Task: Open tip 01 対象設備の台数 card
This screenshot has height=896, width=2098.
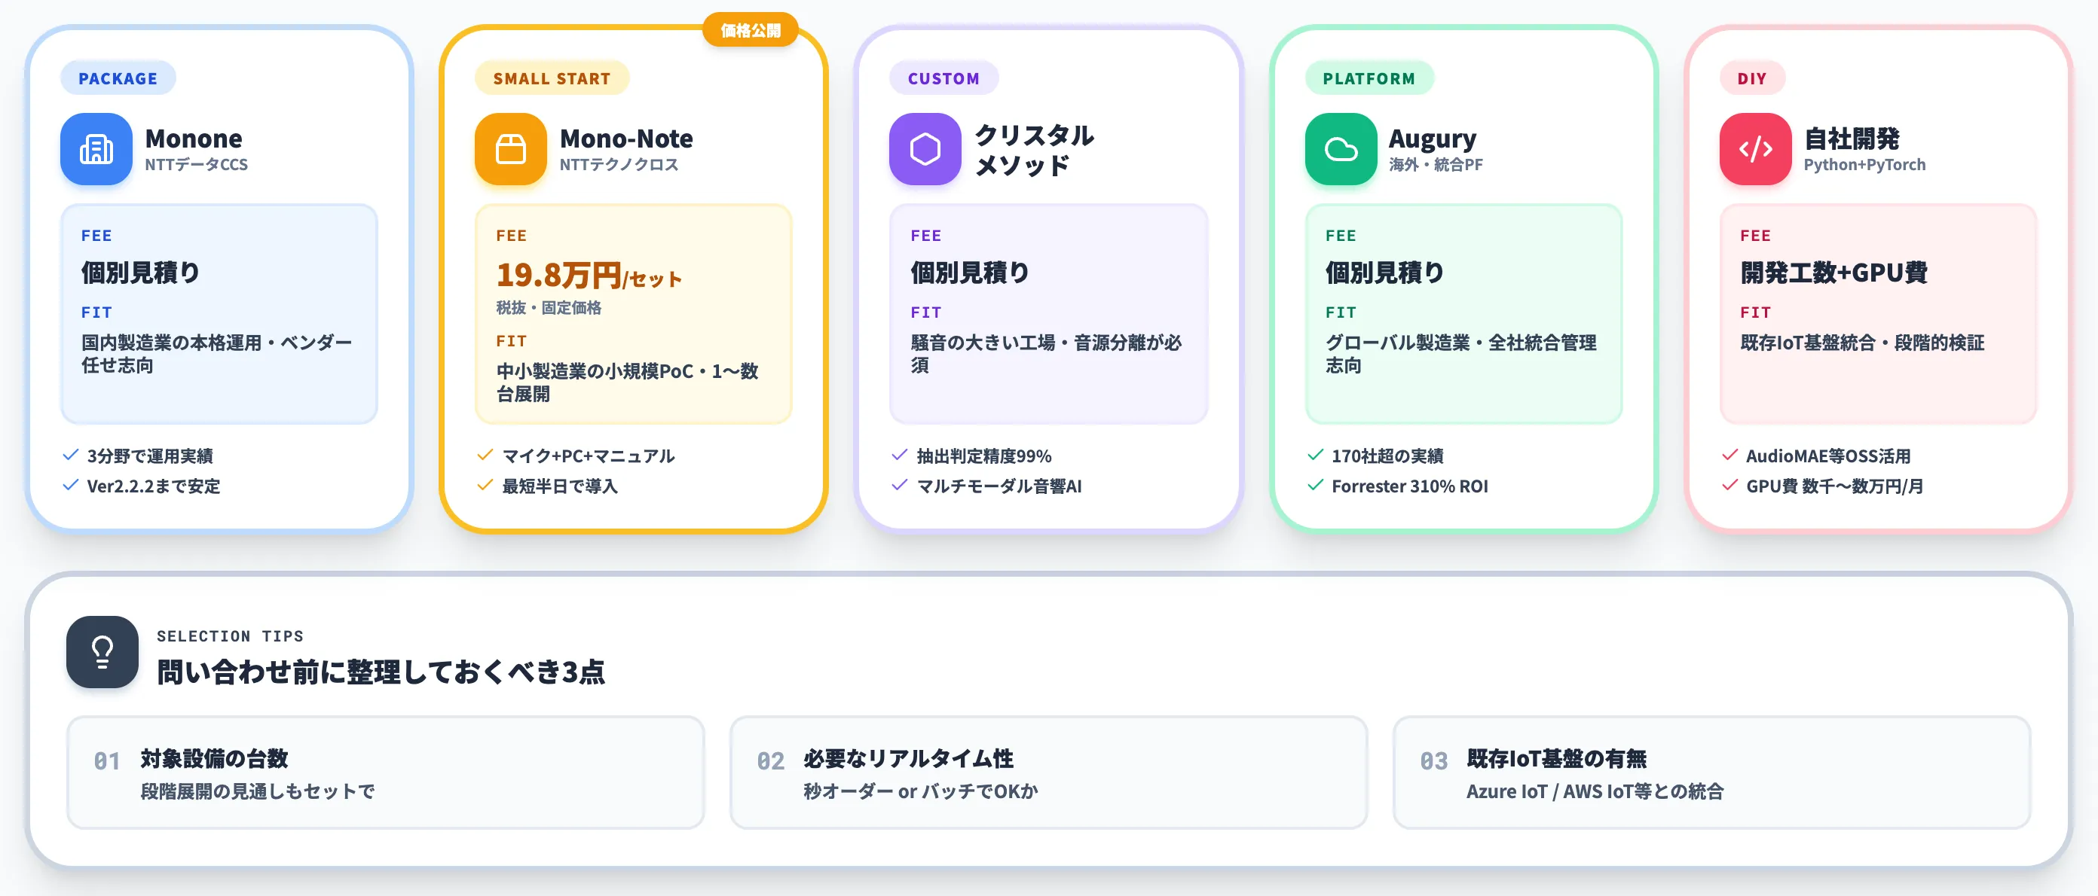Action: (385, 773)
